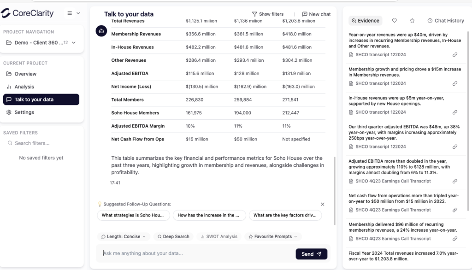Click the star icon in evidence panel

(412, 21)
